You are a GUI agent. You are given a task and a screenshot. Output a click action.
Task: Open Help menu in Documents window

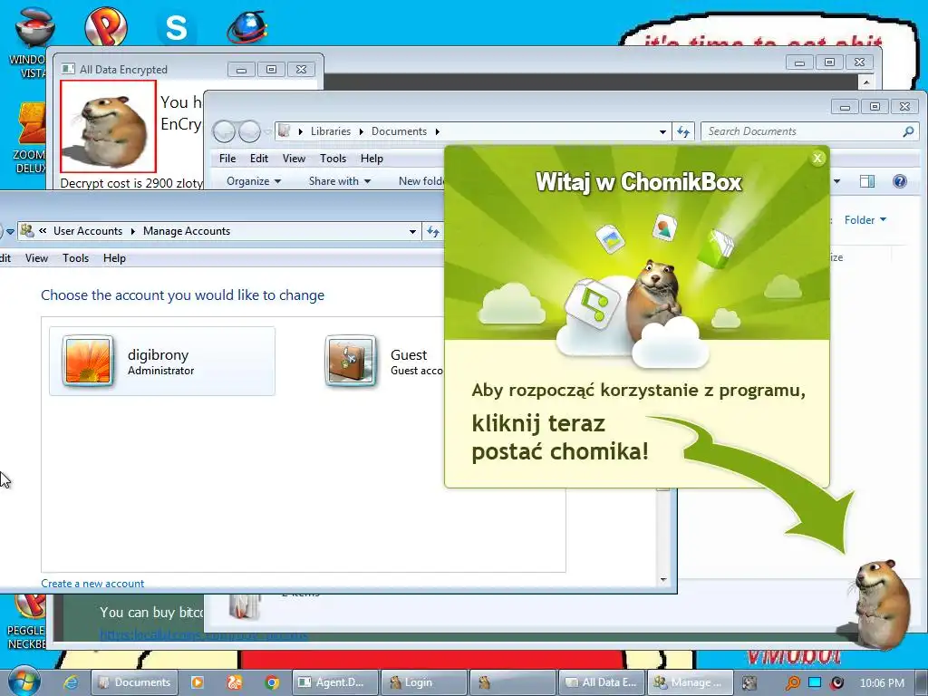(372, 159)
